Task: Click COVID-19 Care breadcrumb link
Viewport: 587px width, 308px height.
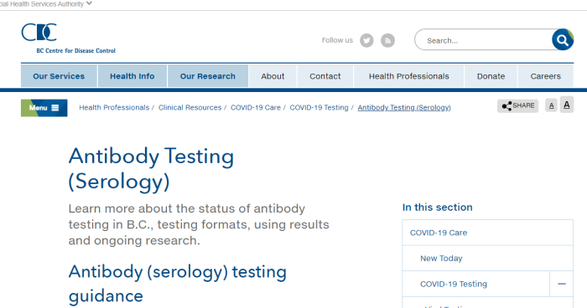Action: 256,108
